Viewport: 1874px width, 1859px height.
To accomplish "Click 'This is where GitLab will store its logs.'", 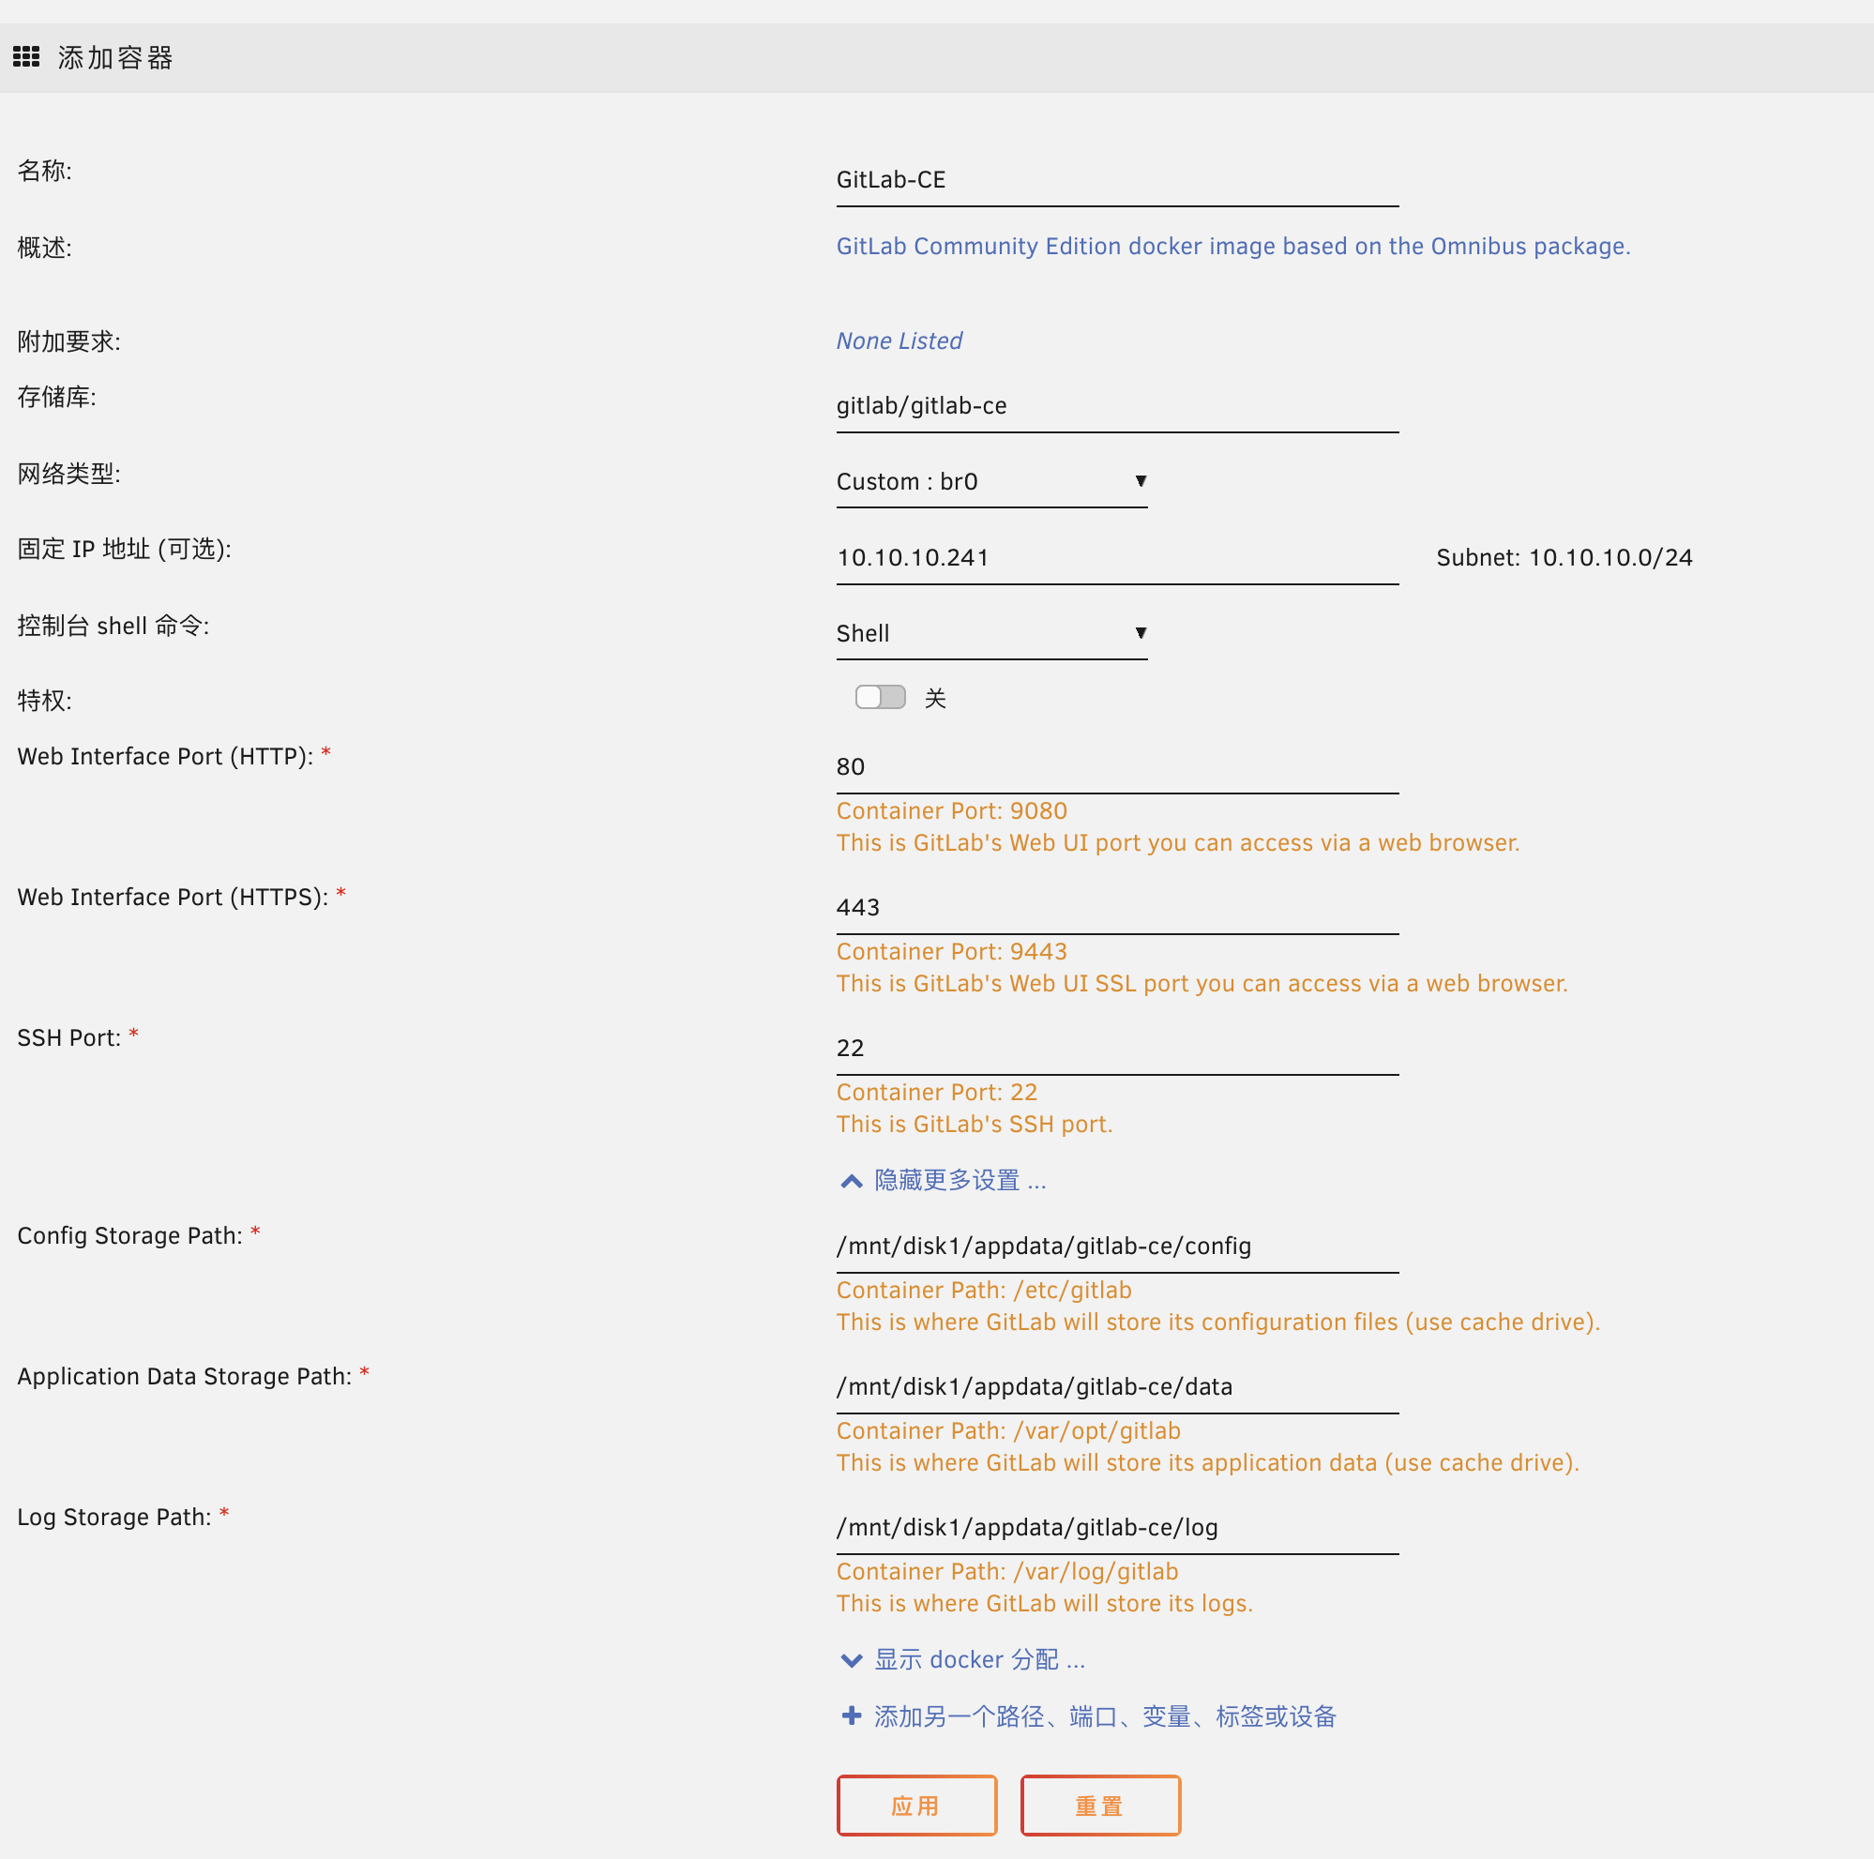I will coord(1045,1603).
